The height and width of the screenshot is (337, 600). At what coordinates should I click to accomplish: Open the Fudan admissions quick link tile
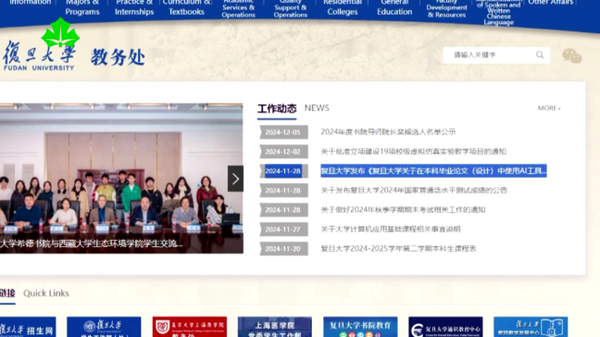pos(28,327)
